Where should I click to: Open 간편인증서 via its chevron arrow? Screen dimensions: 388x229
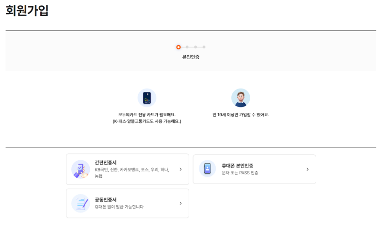(180, 169)
